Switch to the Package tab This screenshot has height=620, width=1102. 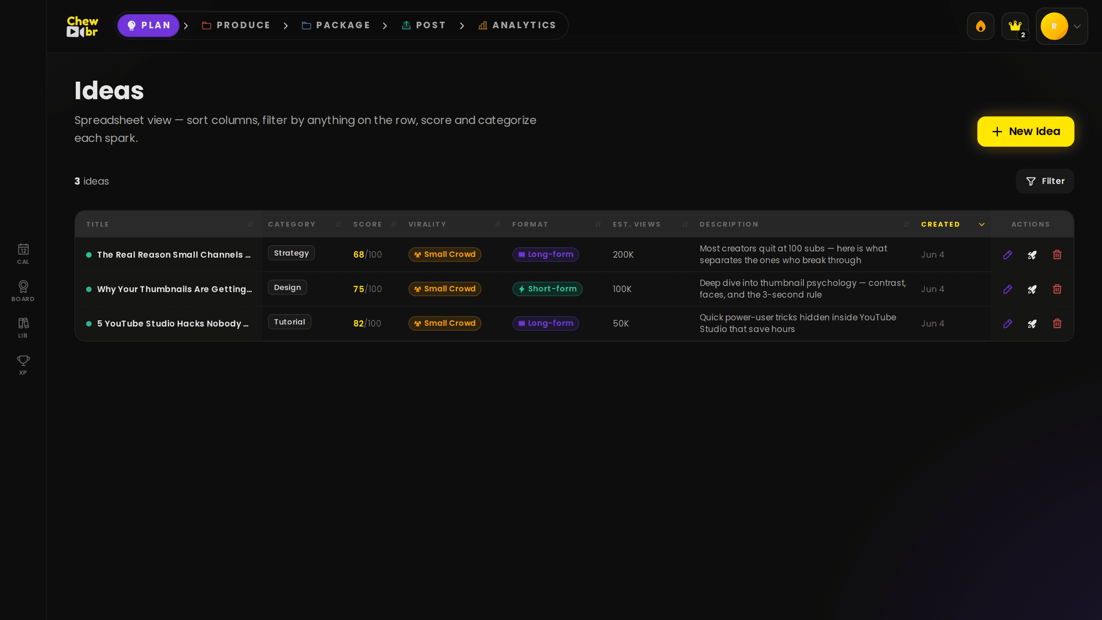pyautogui.click(x=336, y=25)
